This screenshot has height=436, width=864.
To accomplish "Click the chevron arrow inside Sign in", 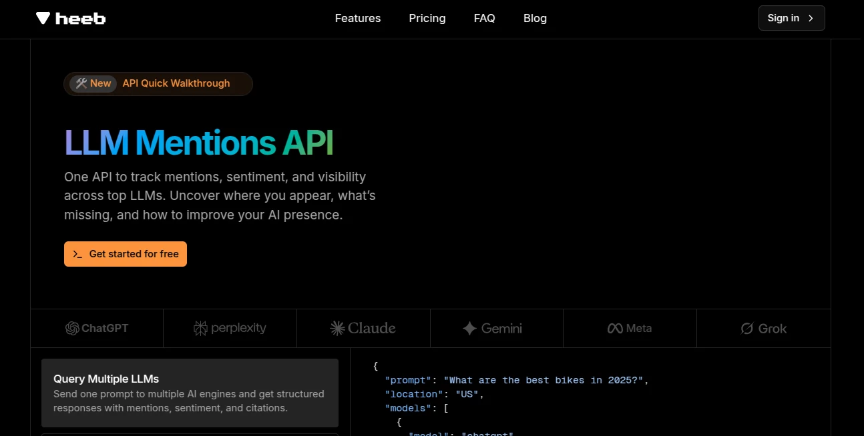I will pos(811,18).
